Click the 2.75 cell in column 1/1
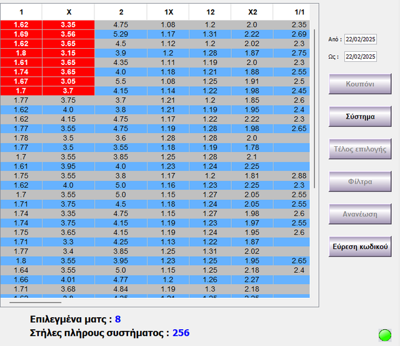The image size is (400, 346). click(292, 53)
